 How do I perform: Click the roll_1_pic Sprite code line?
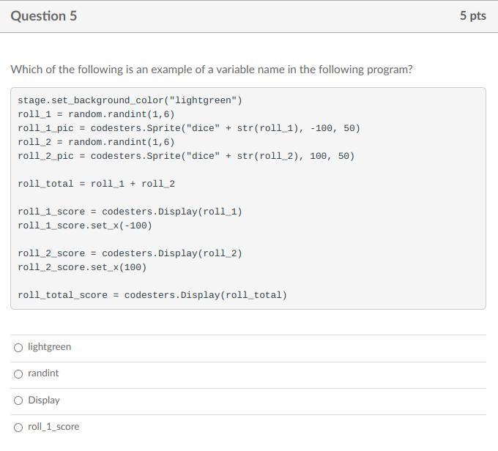click(189, 128)
